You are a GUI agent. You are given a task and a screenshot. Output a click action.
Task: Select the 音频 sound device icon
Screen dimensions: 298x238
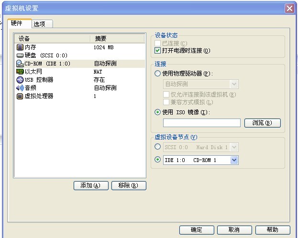(20, 87)
